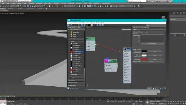Select the Rotate tool in main toolbar
The width and height of the screenshot is (186, 105).
[x=30, y=6]
